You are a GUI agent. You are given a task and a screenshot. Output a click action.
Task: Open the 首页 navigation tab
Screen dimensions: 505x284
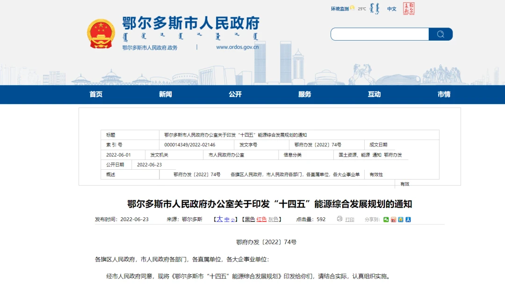(96, 94)
